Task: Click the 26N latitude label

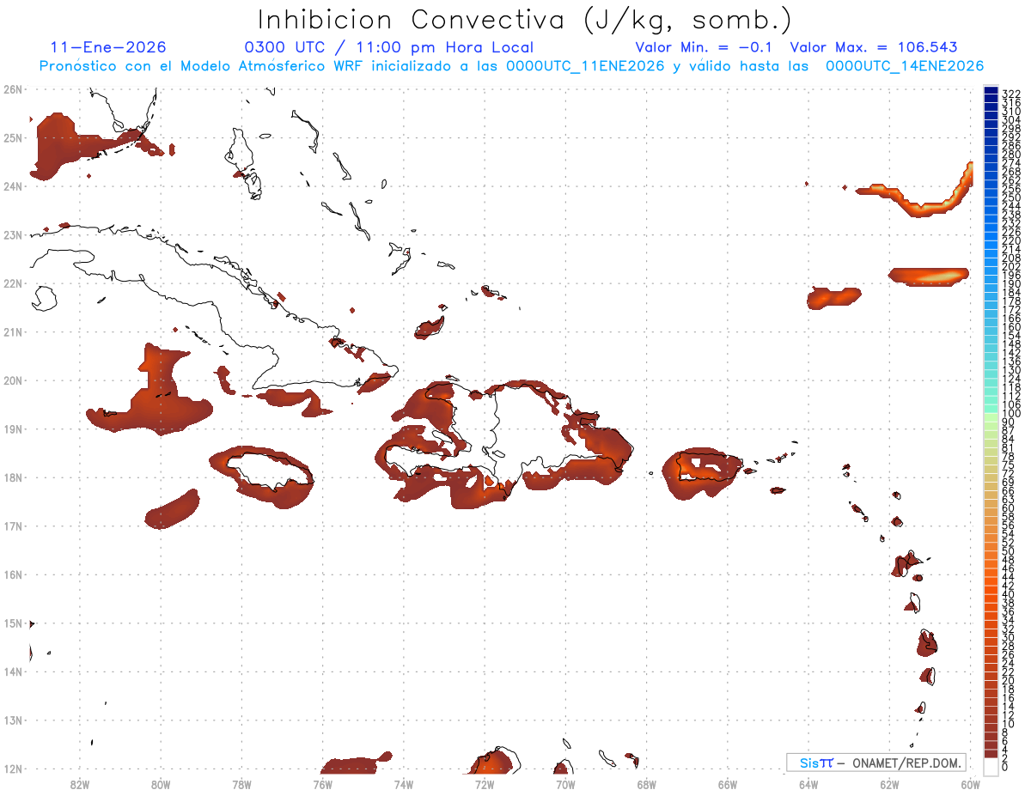Action: point(12,89)
